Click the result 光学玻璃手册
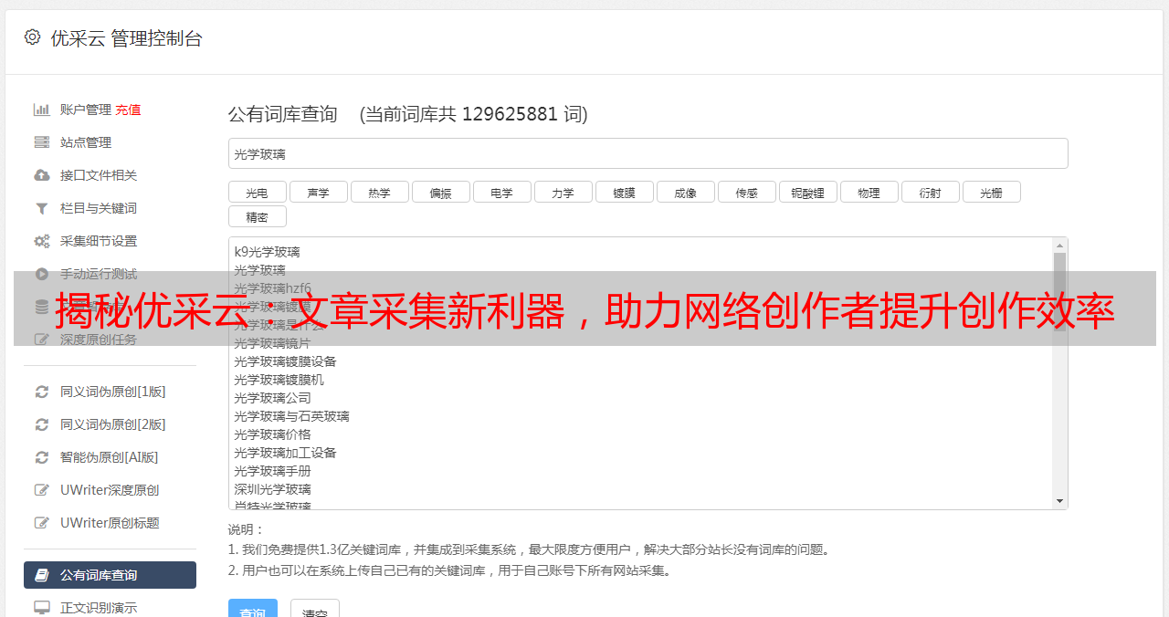This screenshot has width=1169, height=617. tap(272, 471)
